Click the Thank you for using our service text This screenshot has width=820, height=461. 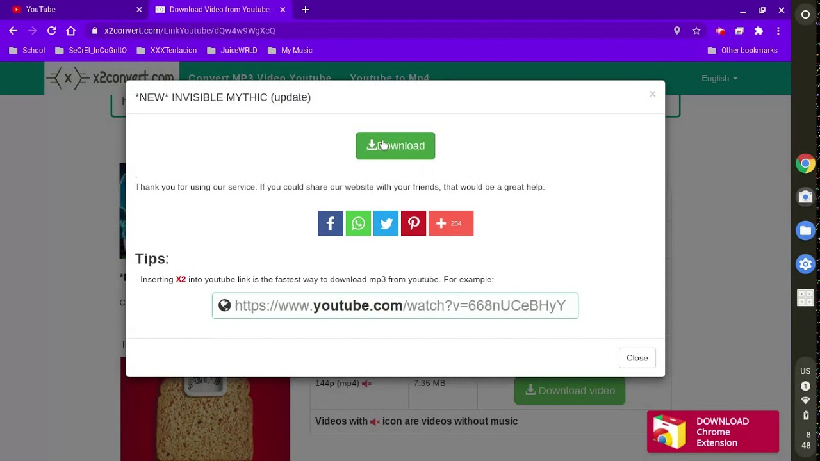pos(340,187)
